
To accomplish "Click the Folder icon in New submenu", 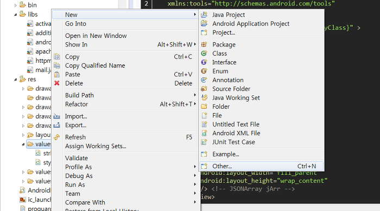I will [204, 107].
